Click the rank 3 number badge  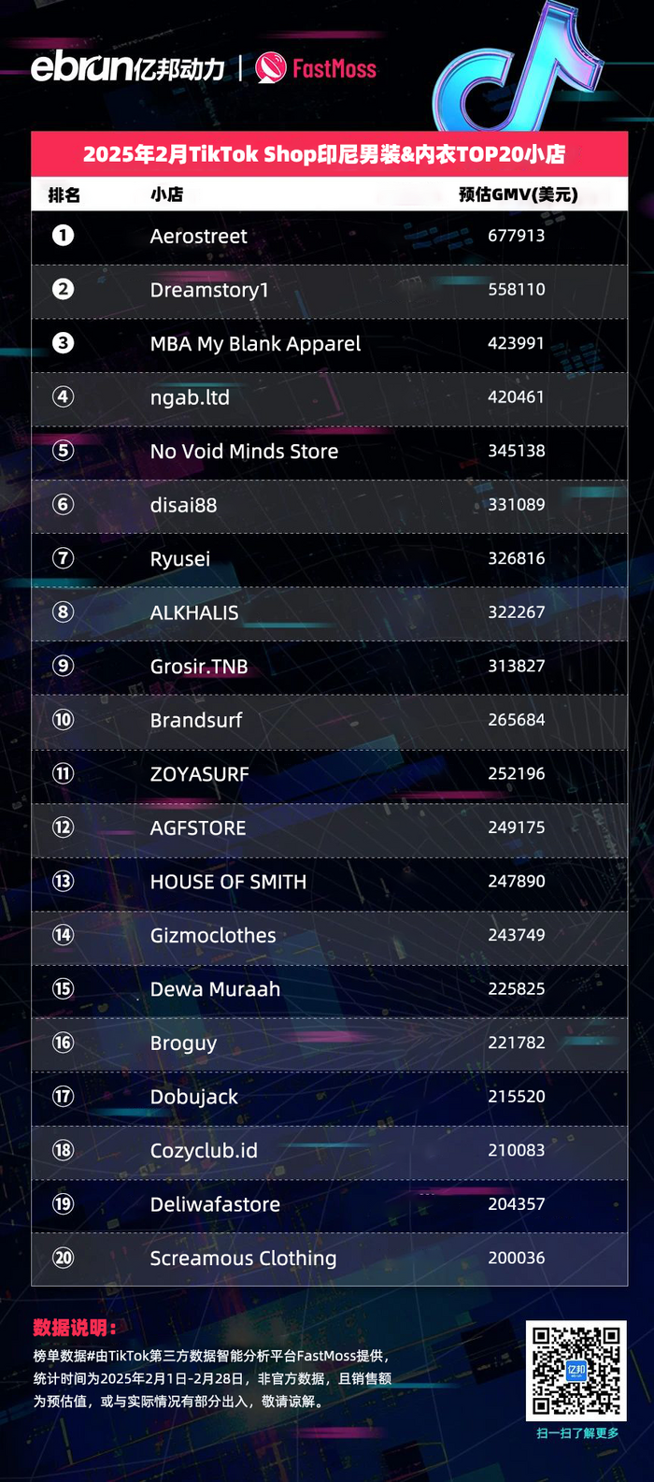pos(63,343)
